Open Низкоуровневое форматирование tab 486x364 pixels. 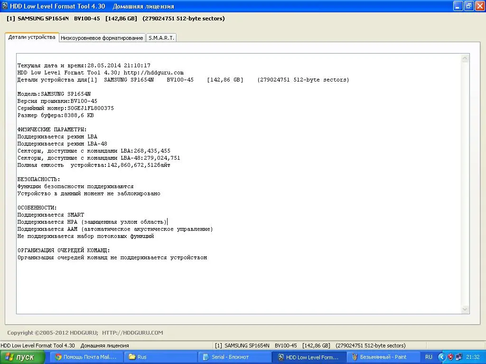[x=102, y=38]
